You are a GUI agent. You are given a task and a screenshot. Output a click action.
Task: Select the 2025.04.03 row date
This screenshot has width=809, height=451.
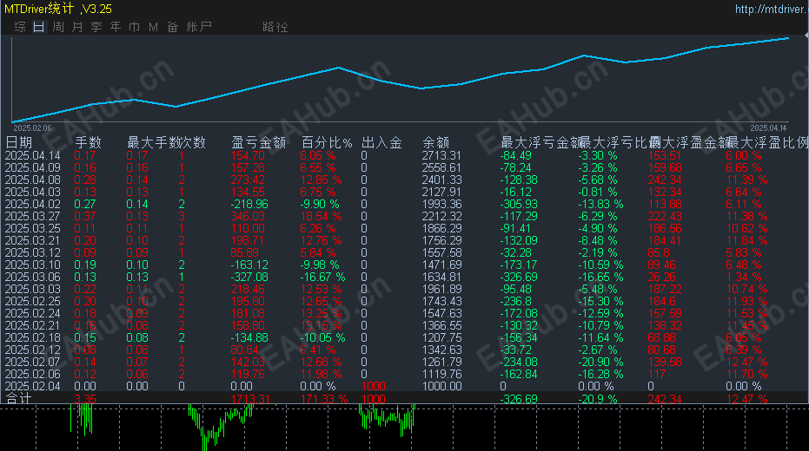32,192
